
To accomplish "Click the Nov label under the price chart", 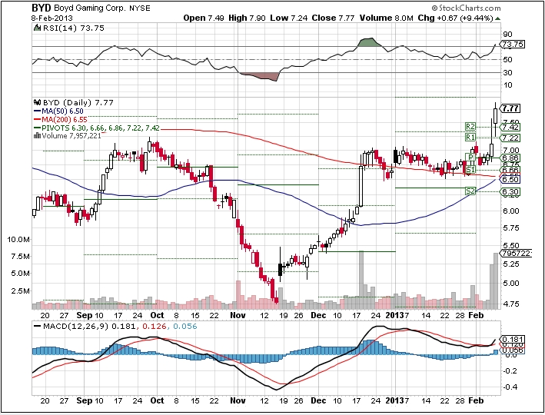I will [238, 315].
